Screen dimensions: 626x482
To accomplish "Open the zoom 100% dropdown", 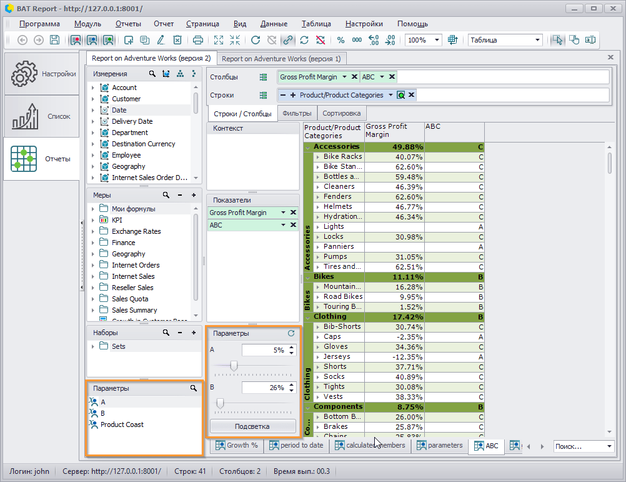I will 437,40.
